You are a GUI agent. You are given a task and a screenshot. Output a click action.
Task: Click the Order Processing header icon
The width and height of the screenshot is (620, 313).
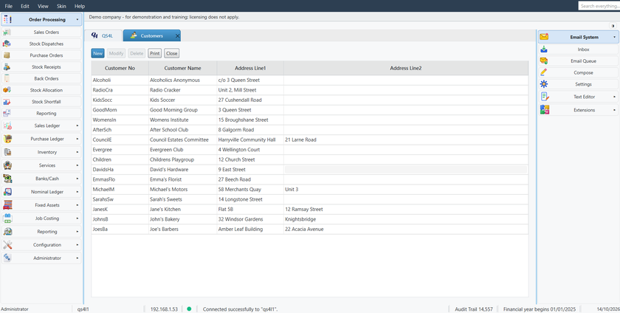(x=7, y=19)
